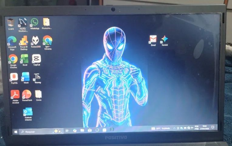Open the WhatsApp desktop shortcut

pyautogui.click(x=35, y=24)
